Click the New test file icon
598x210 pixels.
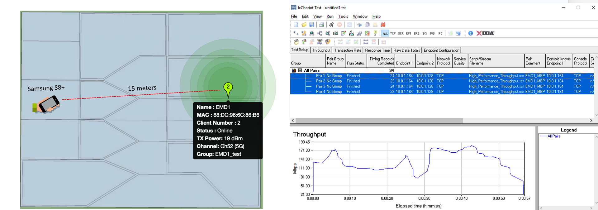[296, 25]
